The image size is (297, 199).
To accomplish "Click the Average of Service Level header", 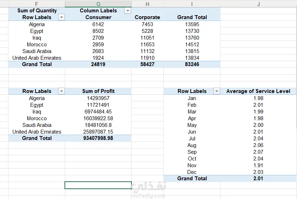I will pos(258,91).
